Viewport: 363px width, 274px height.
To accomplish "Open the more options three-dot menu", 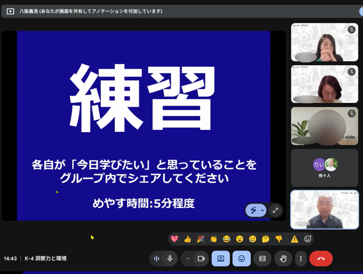I will coord(301,258).
